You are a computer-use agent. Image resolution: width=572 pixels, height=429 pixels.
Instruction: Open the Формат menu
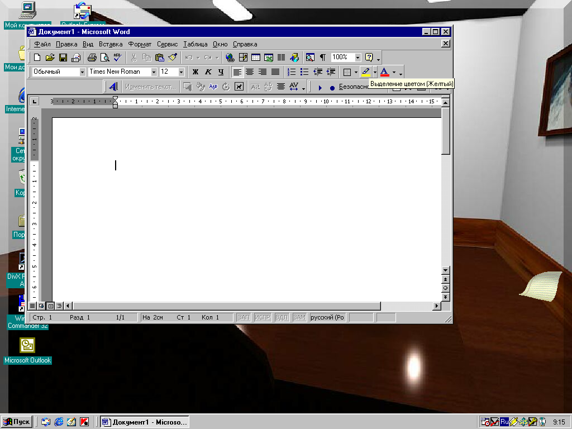[140, 44]
